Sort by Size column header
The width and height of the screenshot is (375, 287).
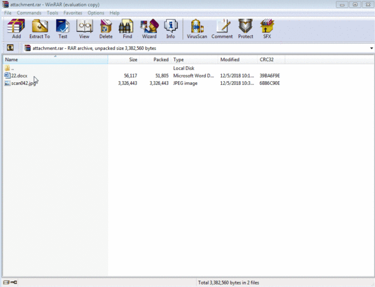tap(124, 59)
